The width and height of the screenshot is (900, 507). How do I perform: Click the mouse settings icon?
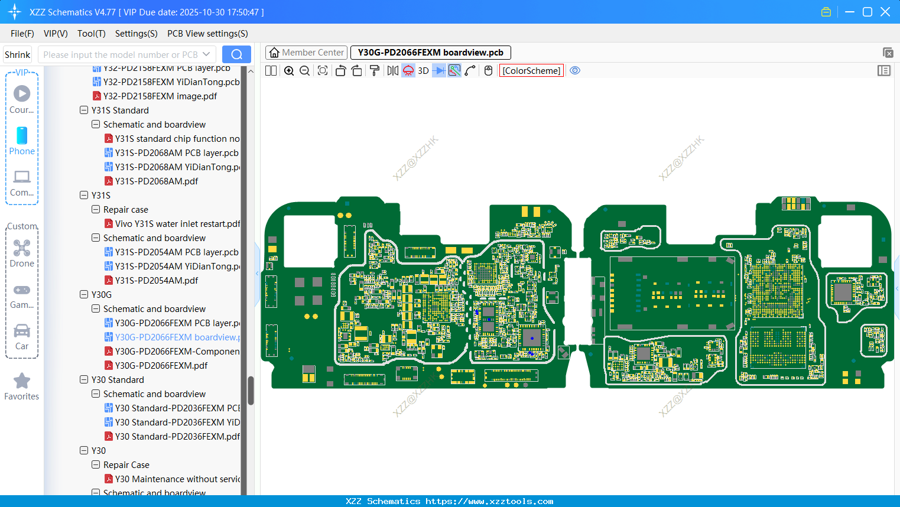[x=488, y=71]
